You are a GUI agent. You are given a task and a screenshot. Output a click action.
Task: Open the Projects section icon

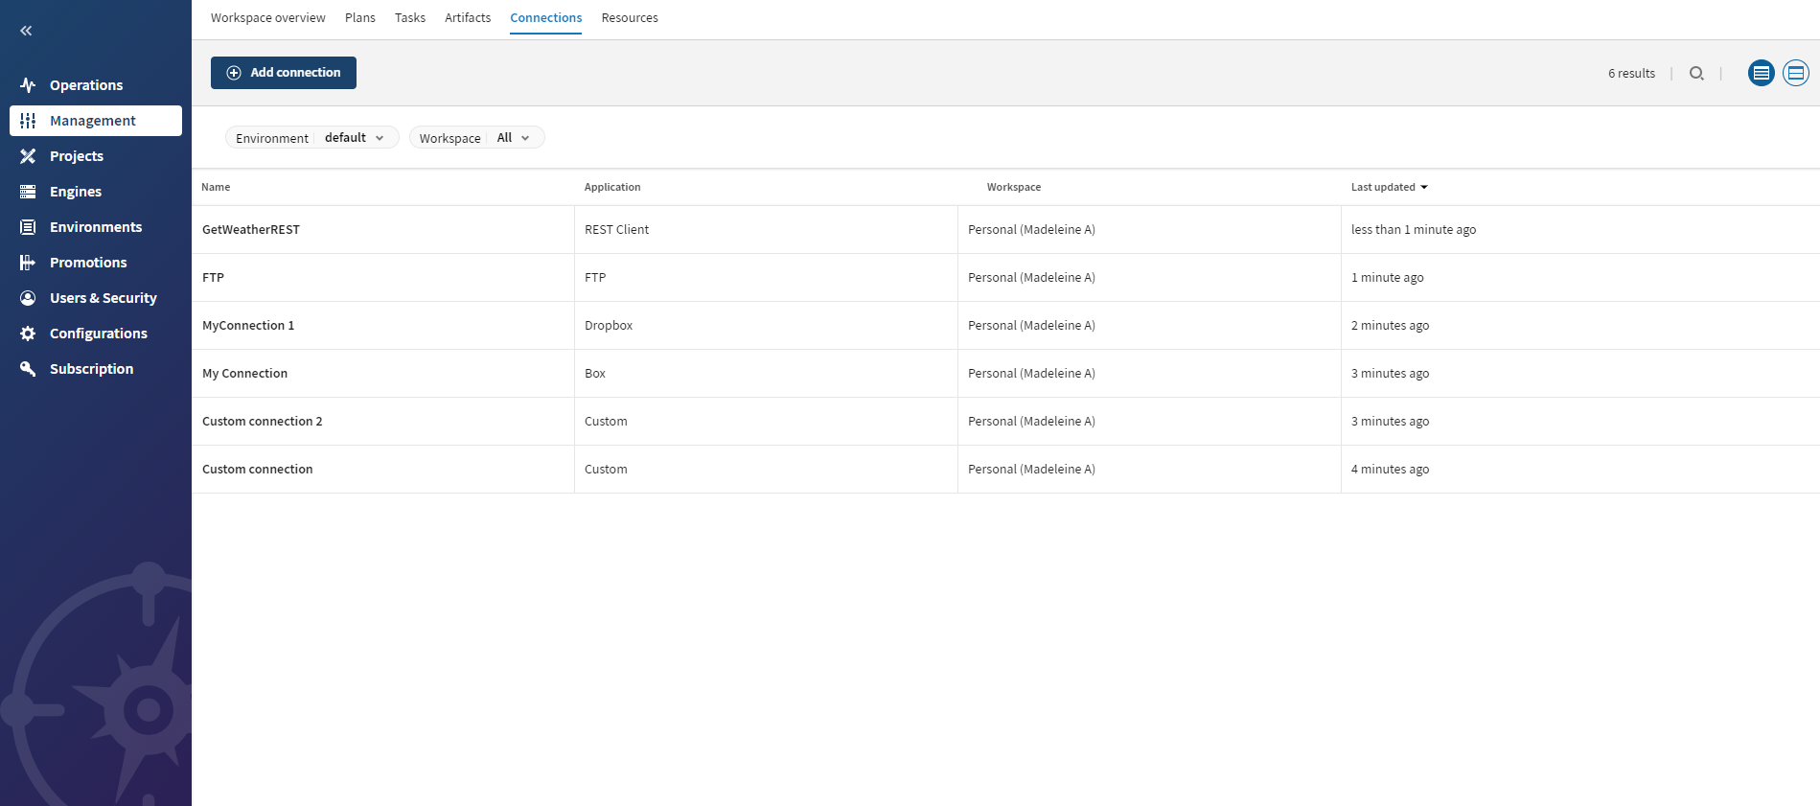tap(28, 156)
